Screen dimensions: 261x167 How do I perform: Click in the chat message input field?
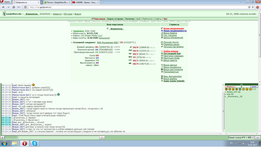58,137
